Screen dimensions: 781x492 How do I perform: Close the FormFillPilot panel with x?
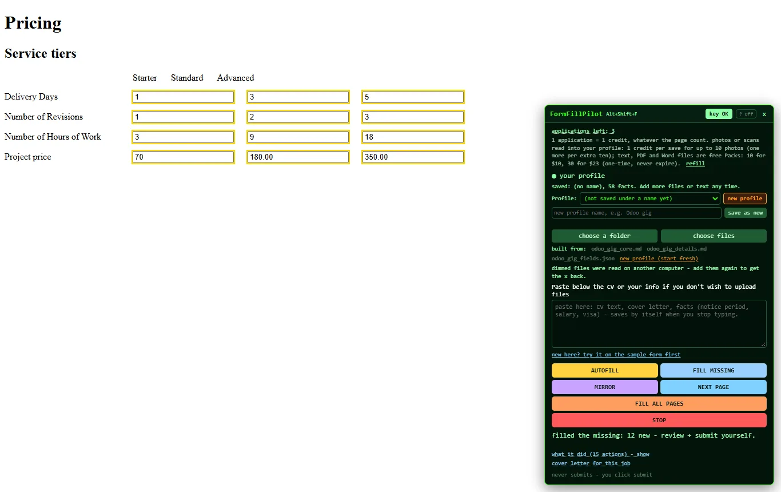(764, 114)
